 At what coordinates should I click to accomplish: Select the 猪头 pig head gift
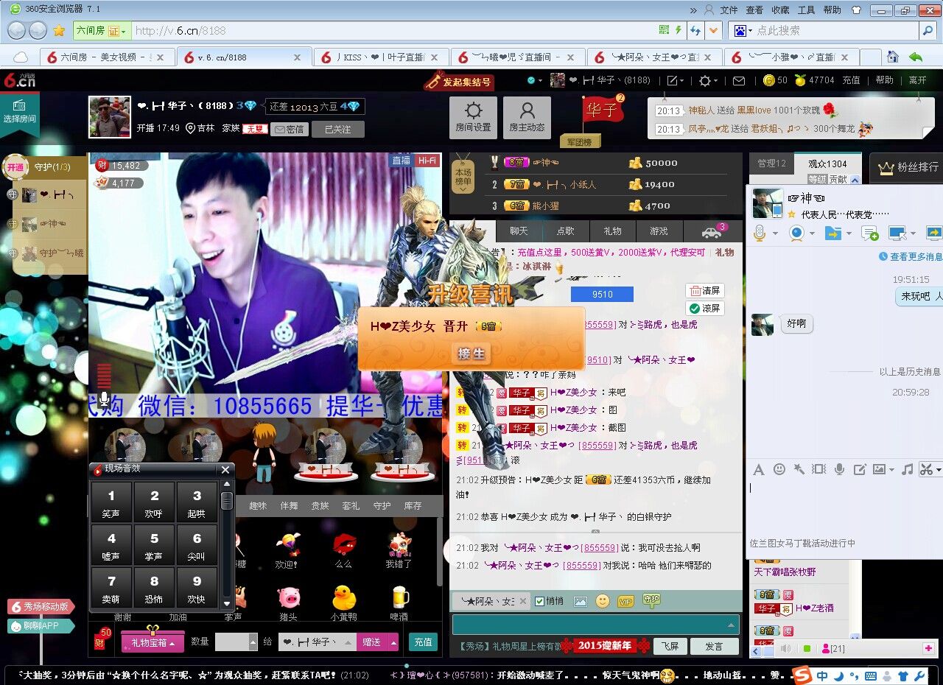(289, 603)
